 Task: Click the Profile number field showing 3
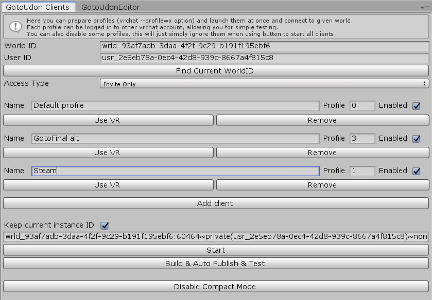pyautogui.click(x=362, y=138)
